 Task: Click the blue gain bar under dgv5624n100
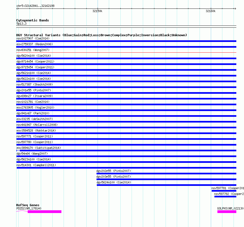pos(166,185)
